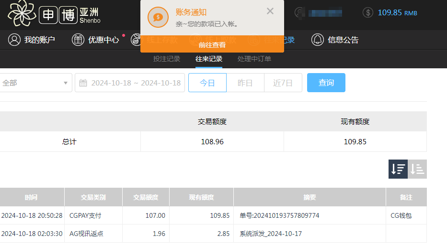Click the calendar icon in date field
This screenshot has width=447, height=246.
point(83,83)
